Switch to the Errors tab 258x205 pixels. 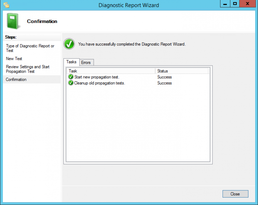point(86,63)
